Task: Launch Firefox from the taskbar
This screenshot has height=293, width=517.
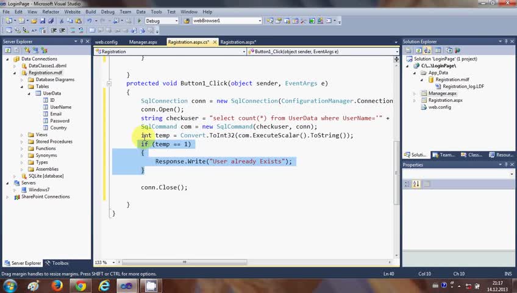Action: click(x=57, y=286)
